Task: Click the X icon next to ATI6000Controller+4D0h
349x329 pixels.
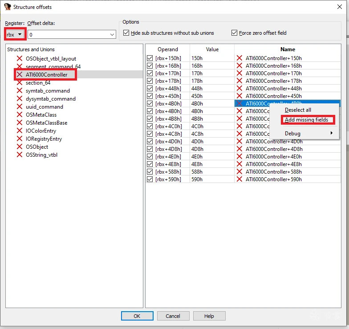Action: pyautogui.click(x=239, y=142)
